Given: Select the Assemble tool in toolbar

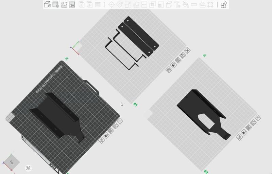Looking at the screenshot, I should [202, 4].
